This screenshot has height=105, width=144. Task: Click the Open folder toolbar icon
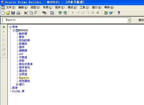pyautogui.click(x=8, y=13)
